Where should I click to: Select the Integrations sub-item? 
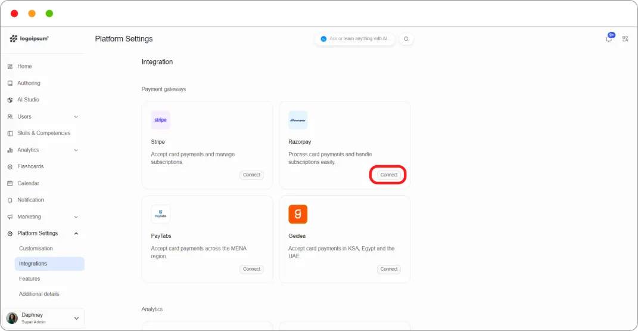click(49, 264)
